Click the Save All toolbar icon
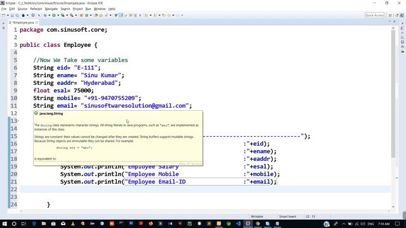Image resolution: width=406 pixels, height=228 pixels. point(16,15)
